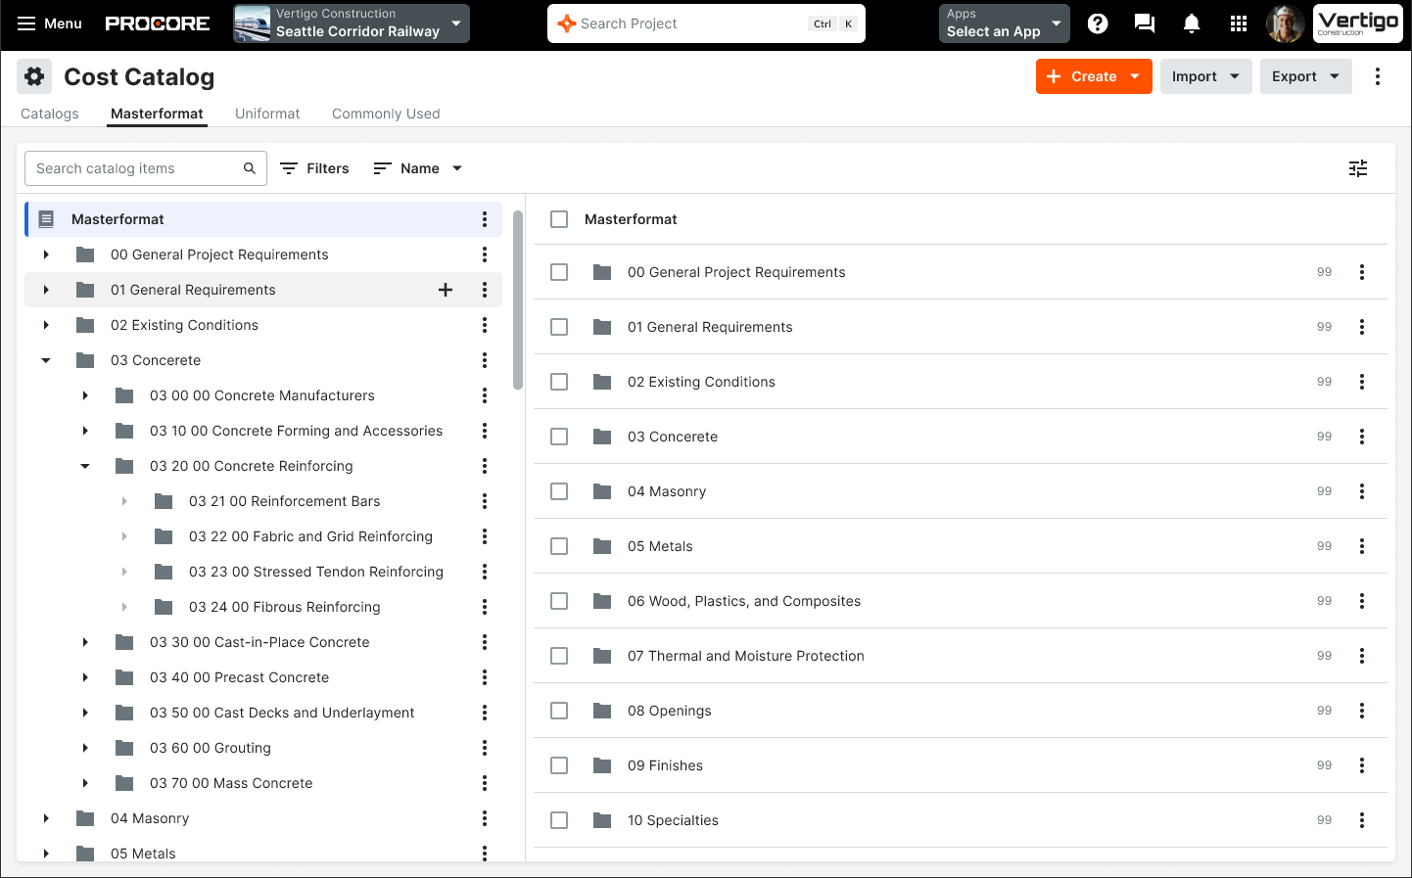1412x878 pixels.
Task: Open the notifications bell icon
Action: tap(1192, 23)
